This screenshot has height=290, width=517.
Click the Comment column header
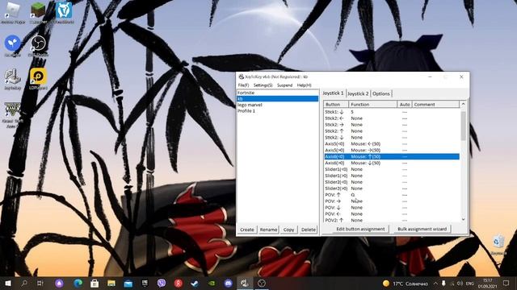pyautogui.click(x=435, y=104)
